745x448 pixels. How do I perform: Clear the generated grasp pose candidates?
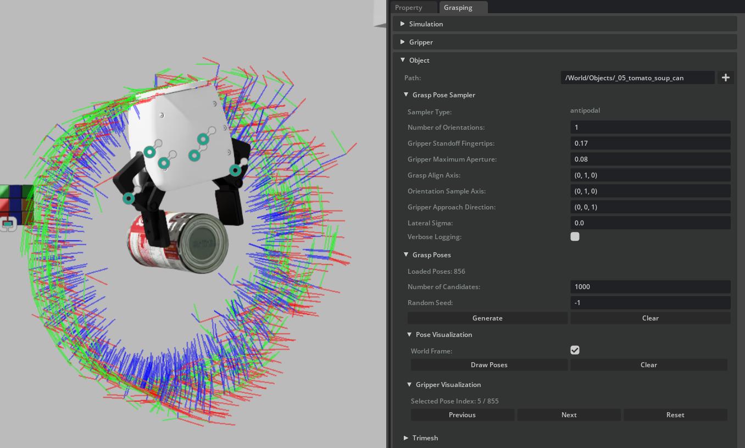[x=650, y=318]
